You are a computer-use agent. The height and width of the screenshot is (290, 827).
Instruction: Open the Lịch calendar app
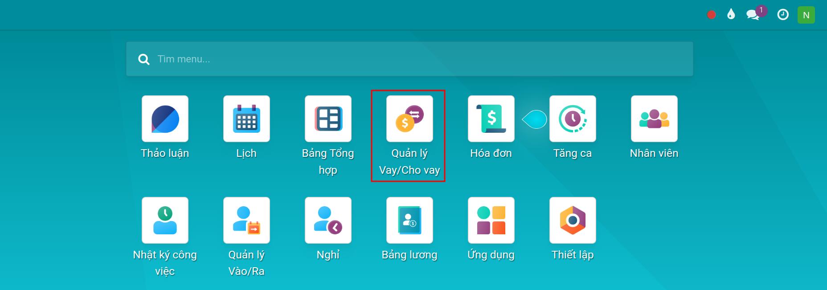(x=246, y=118)
